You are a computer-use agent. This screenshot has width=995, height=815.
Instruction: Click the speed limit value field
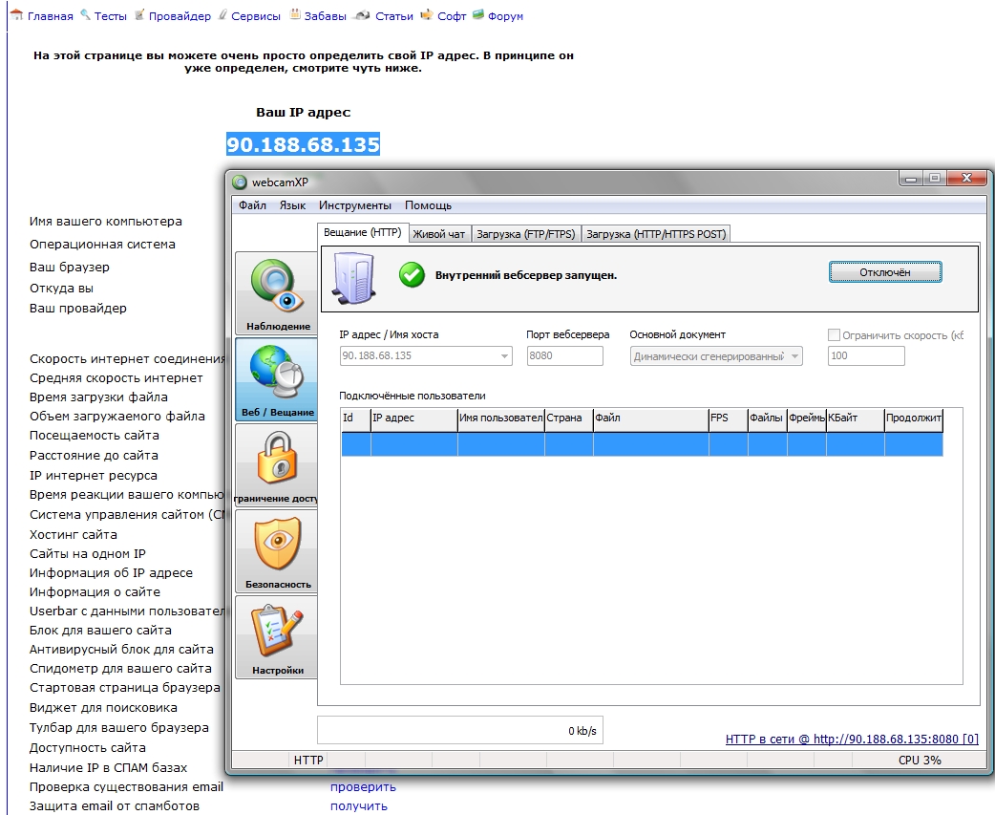[866, 356]
